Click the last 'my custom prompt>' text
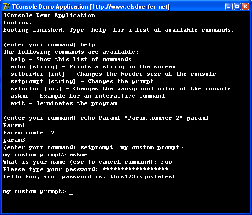Image resolution: width=252 pixels, height=215 pixels. tap(34, 192)
